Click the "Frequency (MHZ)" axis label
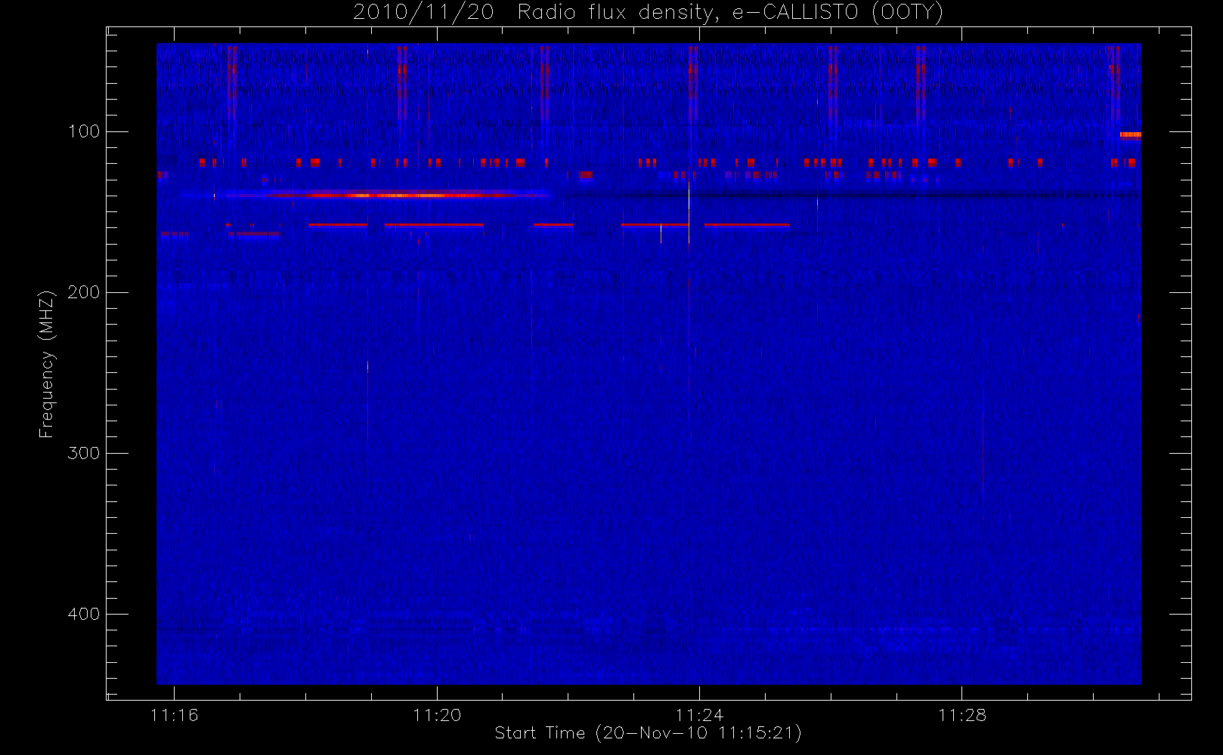The width and height of the screenshot is (1223, 755). tap(47, 364)
